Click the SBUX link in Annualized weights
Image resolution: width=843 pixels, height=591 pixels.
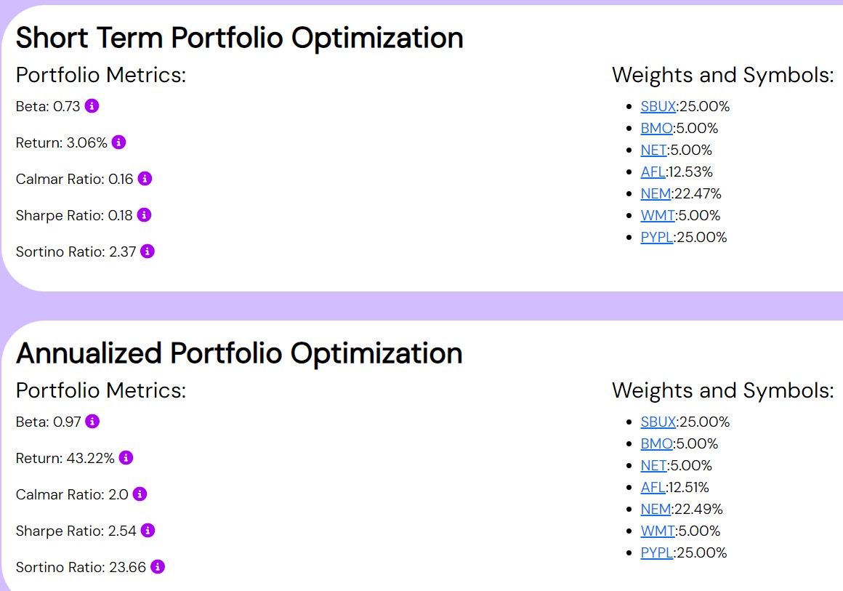tap(658, 422)
